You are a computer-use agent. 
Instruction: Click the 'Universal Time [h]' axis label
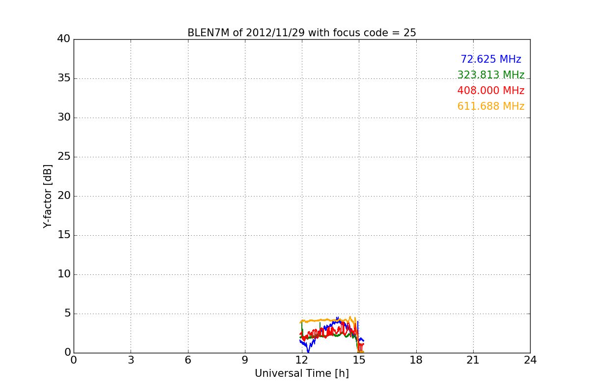(301, 373)
